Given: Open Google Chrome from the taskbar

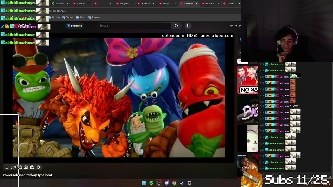Looking at the screenshot, I should tap(174, 183).
